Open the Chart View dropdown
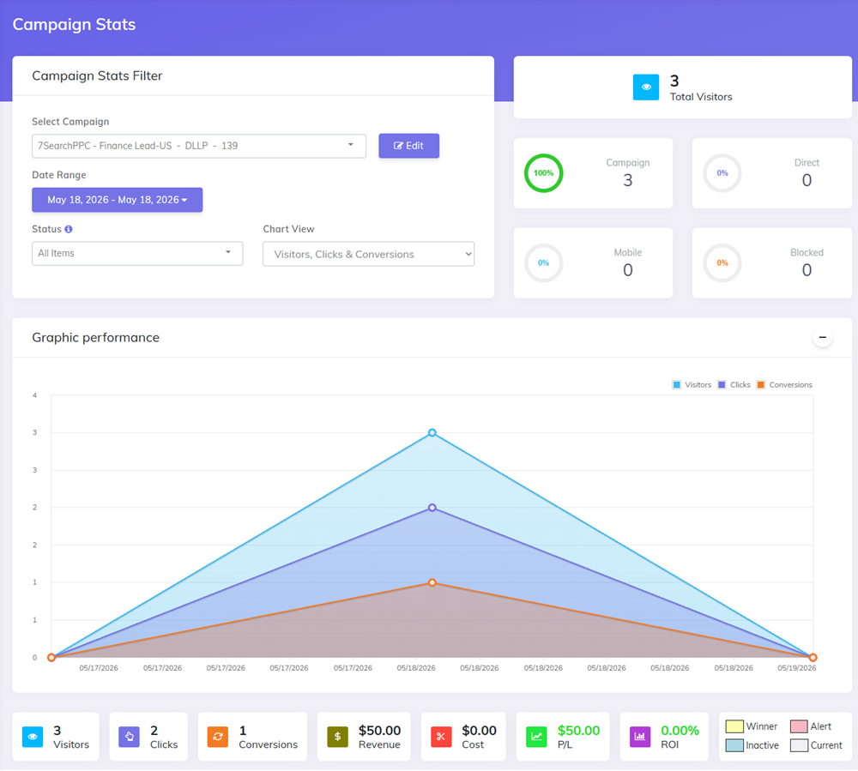 pos(368,254)
